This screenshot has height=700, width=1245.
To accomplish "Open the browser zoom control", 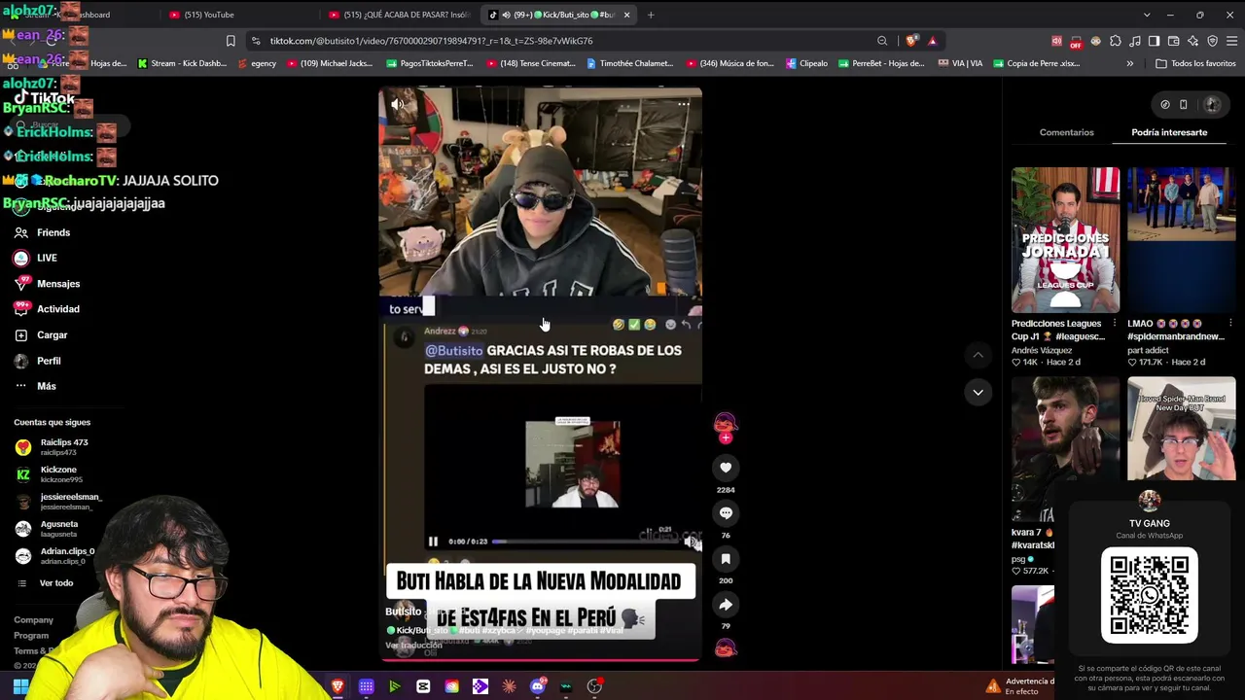I will tap(882, 41).
